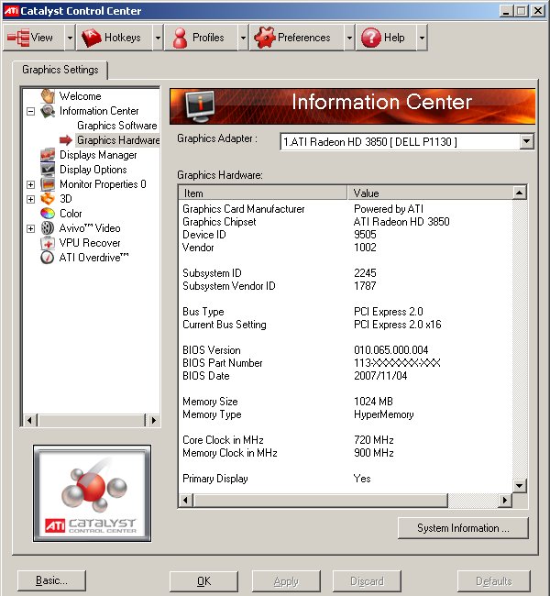This screenshot has height=596, width=550.
Task: Open Displays Manager page
Action: coord(98,155)
